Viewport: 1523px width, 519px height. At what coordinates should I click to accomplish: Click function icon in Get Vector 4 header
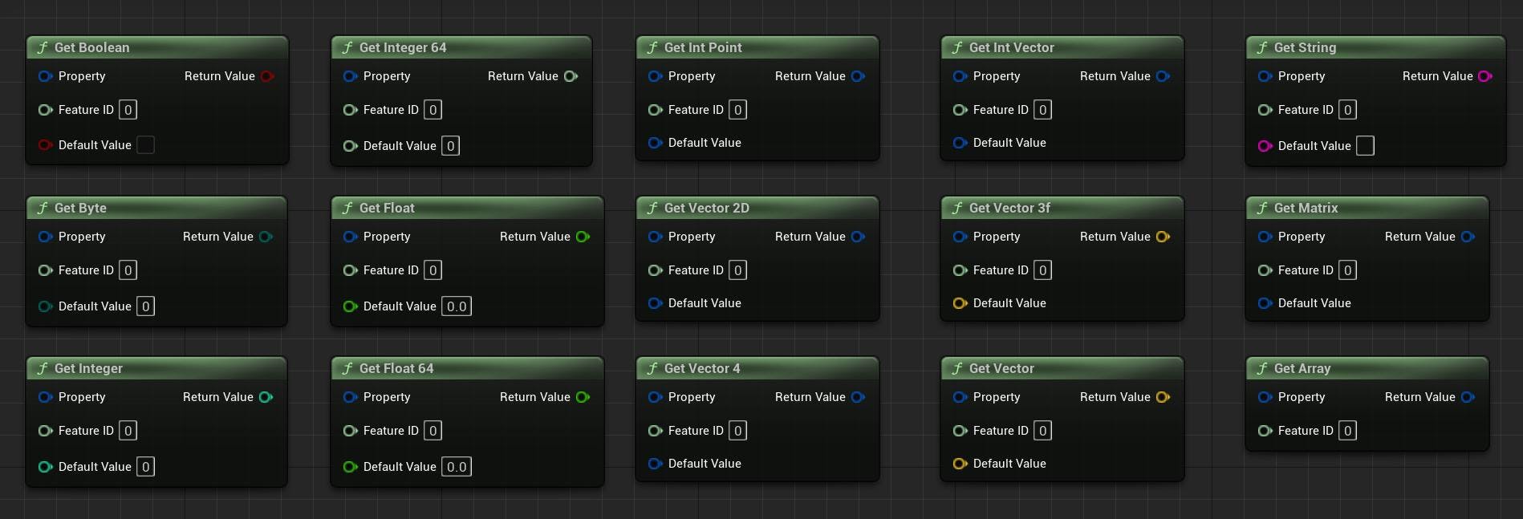(x=652, y=368)
